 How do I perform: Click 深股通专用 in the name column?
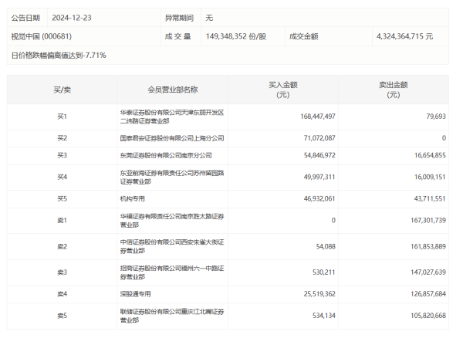tap(135, 294)
